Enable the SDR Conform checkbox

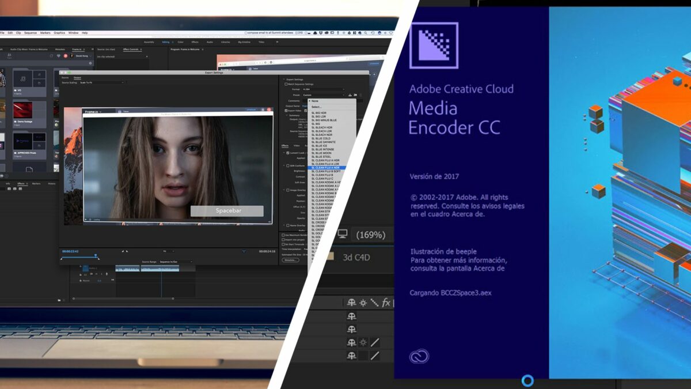coord(288,165)
